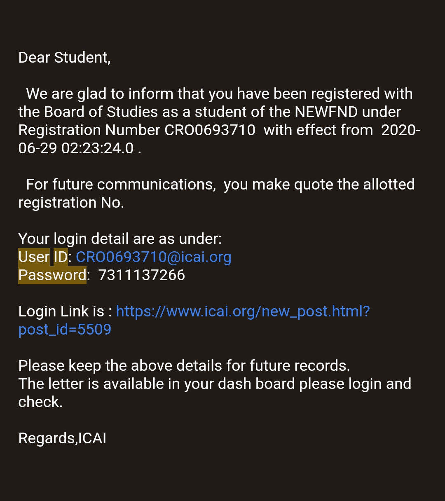This screenshot has height=501, width=445.
Task: Click the post_id=5509 link continuation
Action: 65,330
